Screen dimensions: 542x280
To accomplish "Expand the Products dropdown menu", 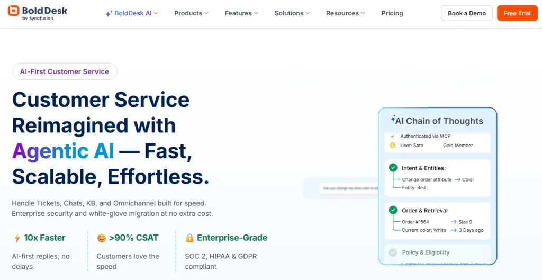I will pos(191,13).
